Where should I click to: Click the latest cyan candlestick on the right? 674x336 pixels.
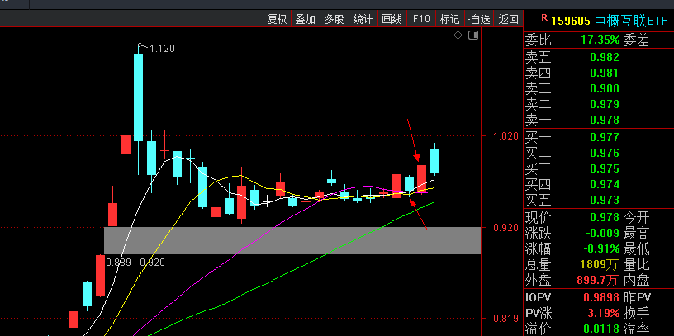click(x=435, y=161)
